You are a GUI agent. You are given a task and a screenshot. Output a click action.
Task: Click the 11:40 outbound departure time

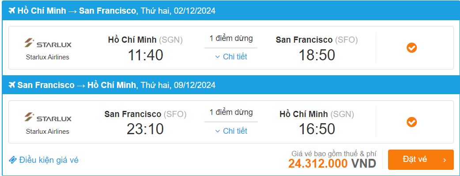(x=145, y=55)
